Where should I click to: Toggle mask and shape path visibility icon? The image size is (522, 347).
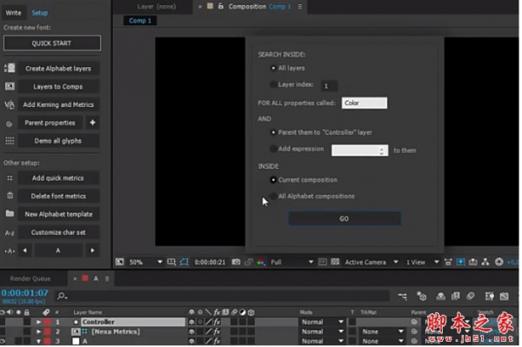pos(184,262)
